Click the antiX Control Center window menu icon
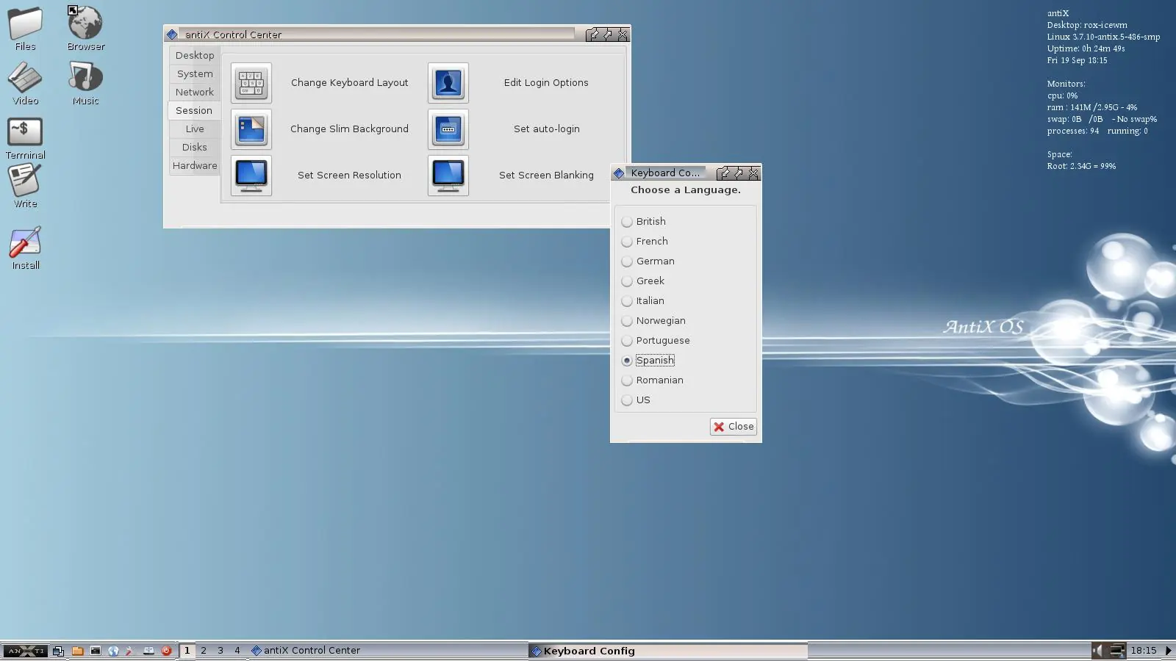The image size is (1176, 661). click(172, 35)
